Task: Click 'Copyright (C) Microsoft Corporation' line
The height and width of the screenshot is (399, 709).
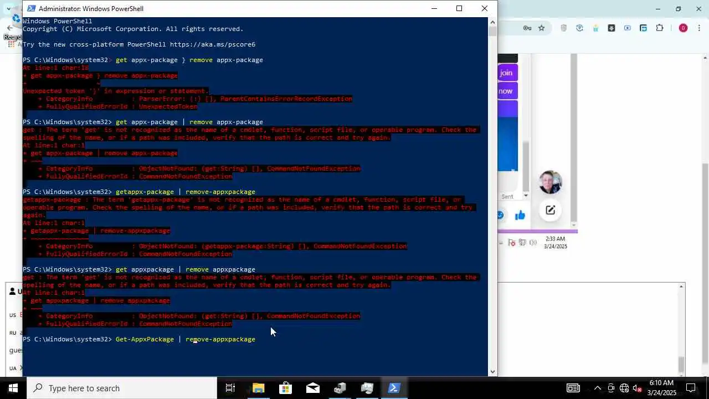Action: [133, 29]
